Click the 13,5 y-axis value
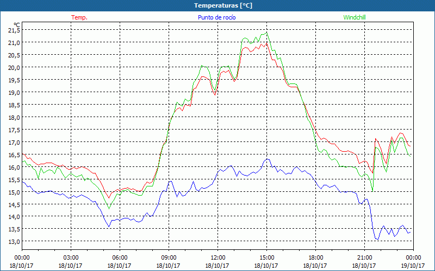The height and width of the screenshot is (271, 435). (15, 229)
